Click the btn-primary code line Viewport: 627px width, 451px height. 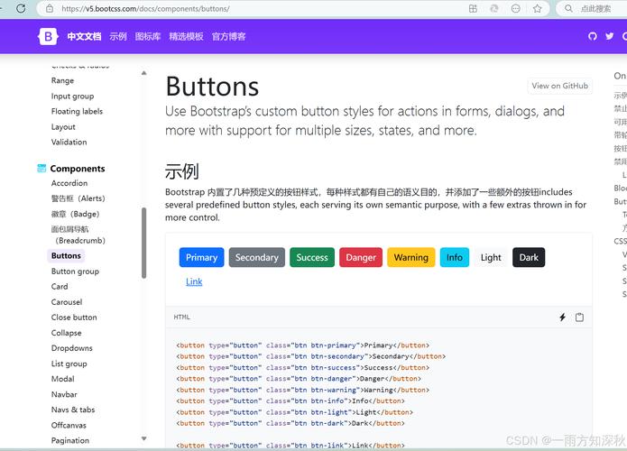pos(303,345)
